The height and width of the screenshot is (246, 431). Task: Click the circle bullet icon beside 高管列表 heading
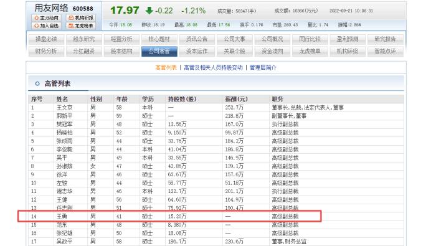click(37, 83)
